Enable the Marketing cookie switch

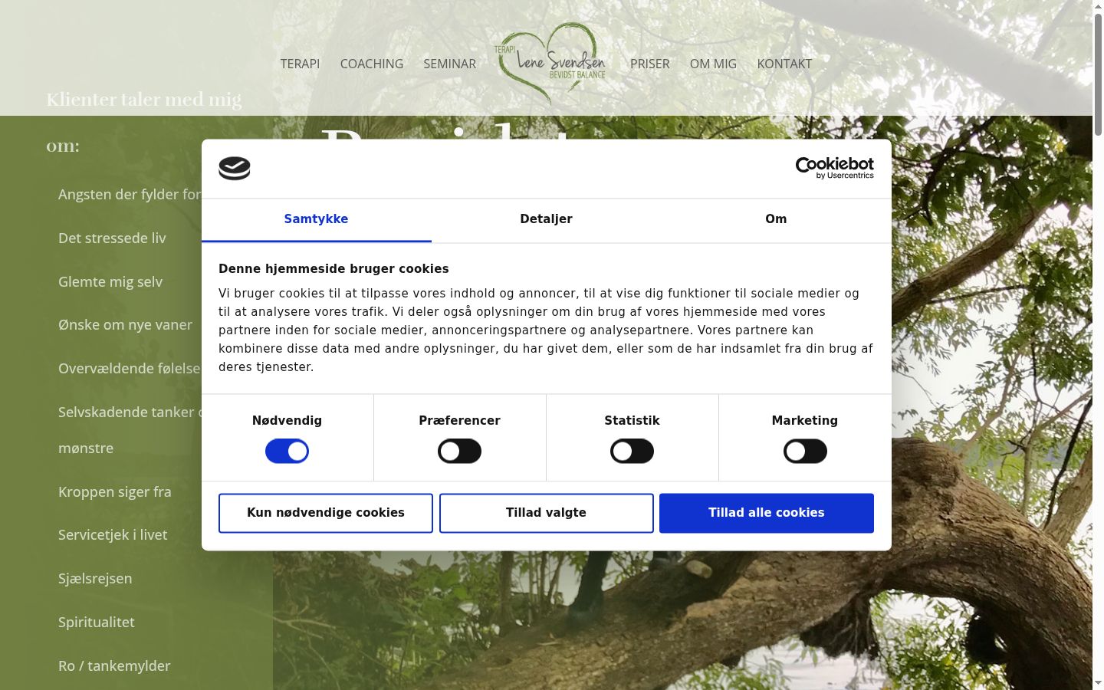click(805, 452)
